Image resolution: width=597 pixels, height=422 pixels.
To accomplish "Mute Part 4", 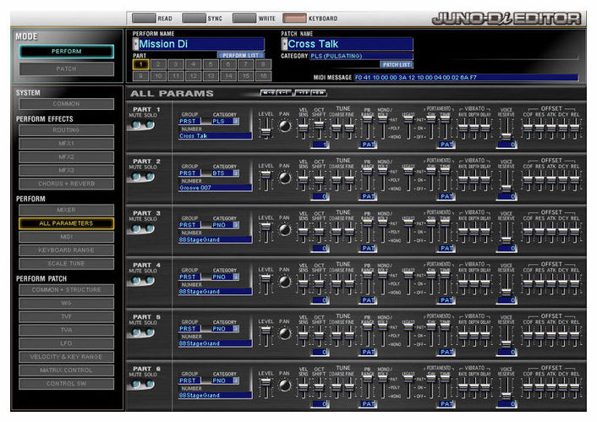I will 136,280.
